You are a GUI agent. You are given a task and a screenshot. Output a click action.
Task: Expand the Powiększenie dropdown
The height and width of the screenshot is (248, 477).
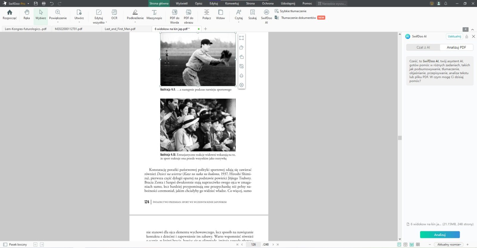[58, 22]
